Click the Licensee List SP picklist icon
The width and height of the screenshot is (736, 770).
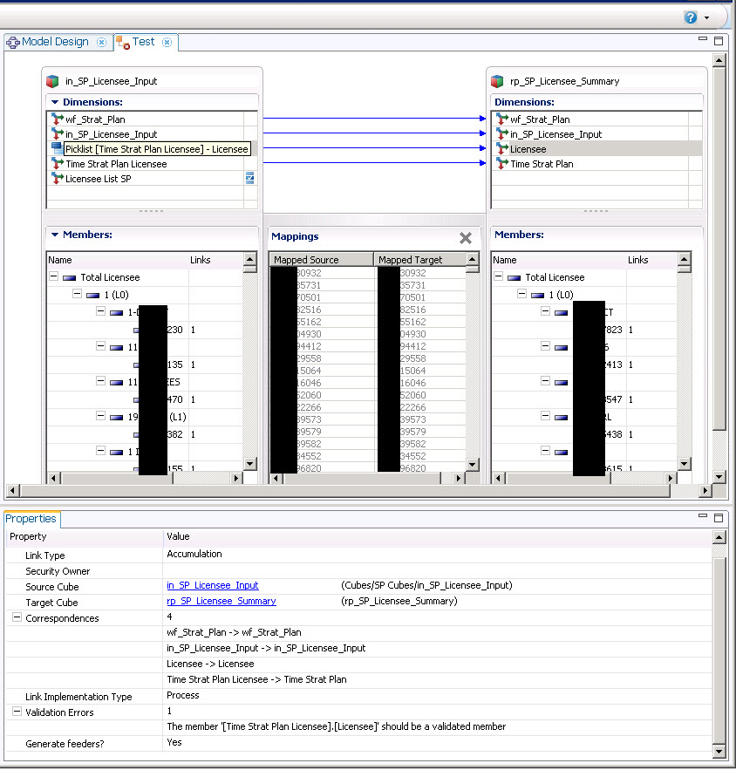[x=249, y=178]
